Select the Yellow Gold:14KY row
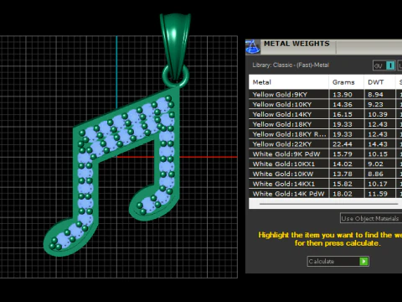Viewport: 402px width, 302px height. click(325, 114)
